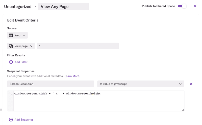The width and height of the screenshot is (202, 125).
Task: Open the Learn More link
Action: 72,76
